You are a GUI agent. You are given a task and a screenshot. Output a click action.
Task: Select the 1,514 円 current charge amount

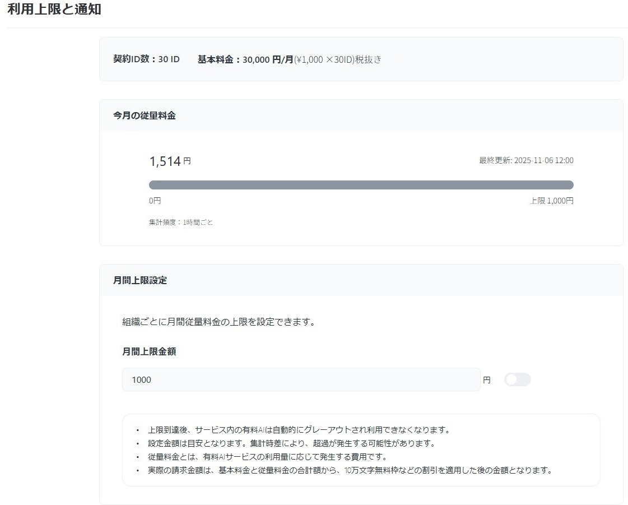point(169,160)
